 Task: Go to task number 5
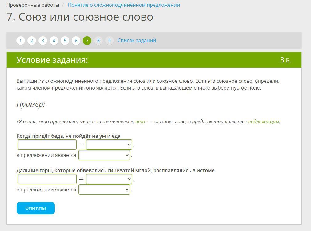65,41
